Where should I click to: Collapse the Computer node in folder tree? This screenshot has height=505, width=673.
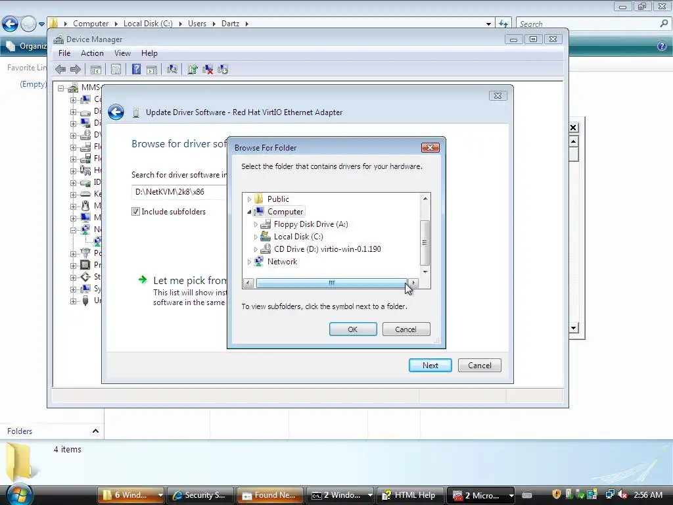pyautogui.click(x=249, y=212)
